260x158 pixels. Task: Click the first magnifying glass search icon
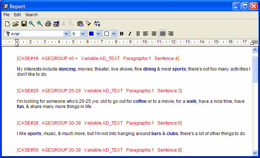pyautogui.click(x=32, y=24)
